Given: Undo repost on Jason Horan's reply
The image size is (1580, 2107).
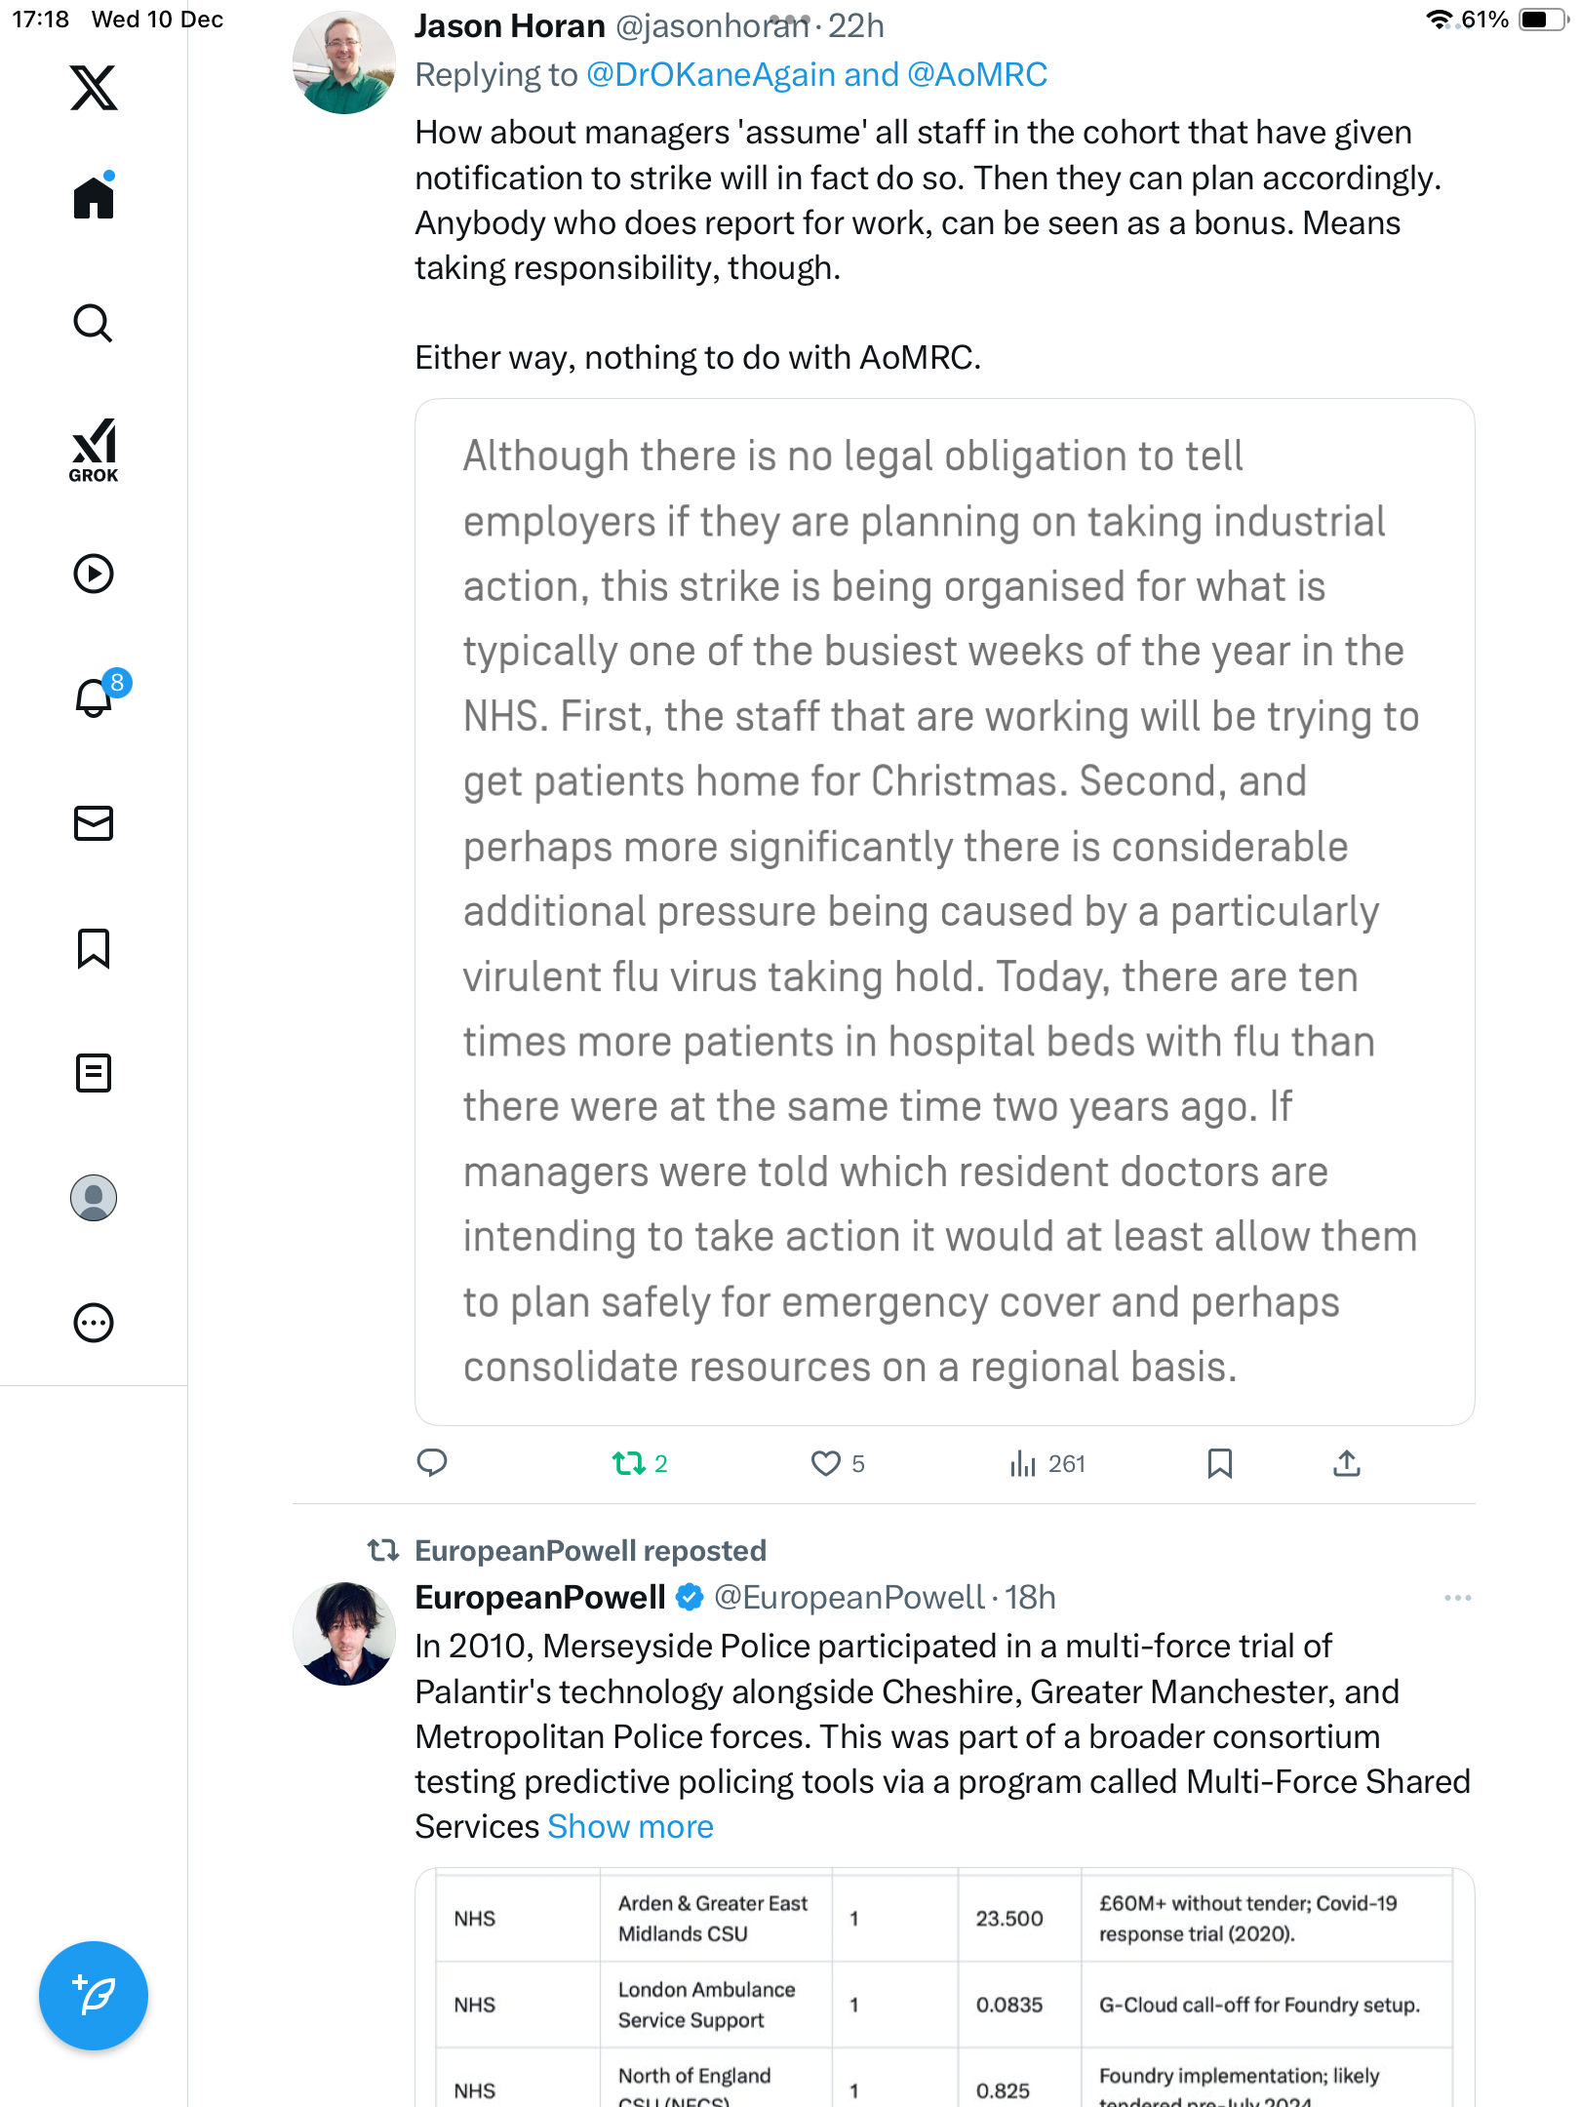Looking at the screenshot, I should pyautogui.click(x=629, y=1463).
